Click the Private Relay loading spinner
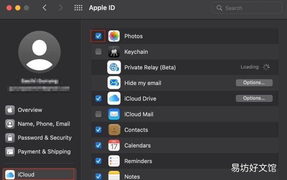This screenshot has height=180, width=287. (x=266, y=67)
